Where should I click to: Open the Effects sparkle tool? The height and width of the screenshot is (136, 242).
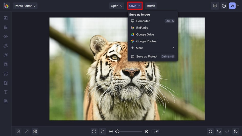(6, 46)
